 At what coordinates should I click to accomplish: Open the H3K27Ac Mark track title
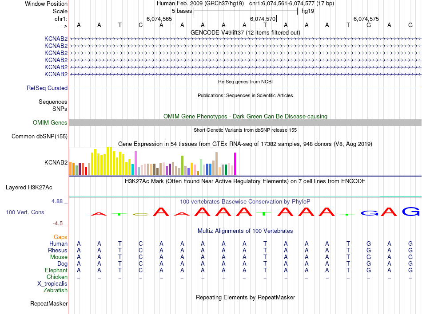[245, 181]
